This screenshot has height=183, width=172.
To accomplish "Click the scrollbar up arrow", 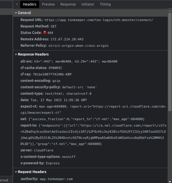I will point(170,11).
